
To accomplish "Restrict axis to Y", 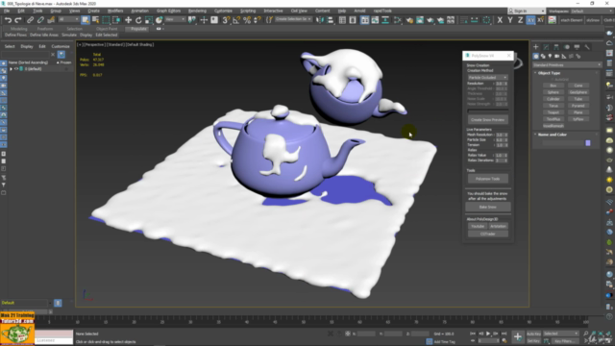I will tap(510, 20).
